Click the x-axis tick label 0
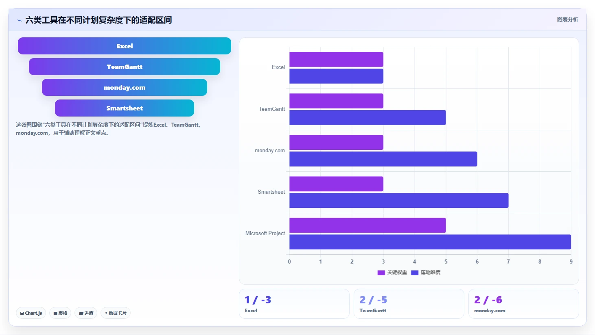This screenshot has height=335, width=595. [x=289, y=262]
